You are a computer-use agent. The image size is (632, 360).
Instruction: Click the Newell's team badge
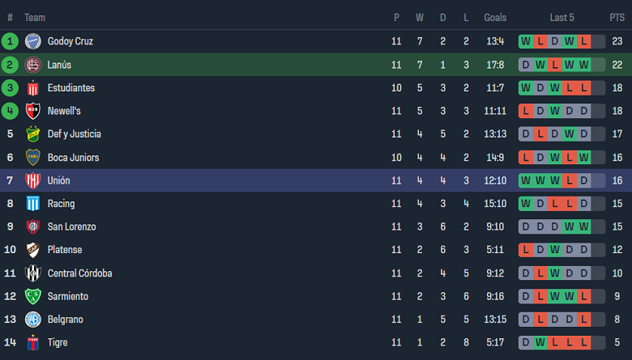click(33, 111)
